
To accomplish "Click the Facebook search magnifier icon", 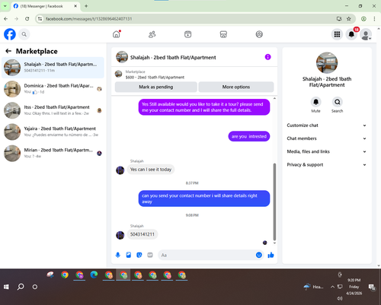I will pyautogui.click(x=24, y=34).
